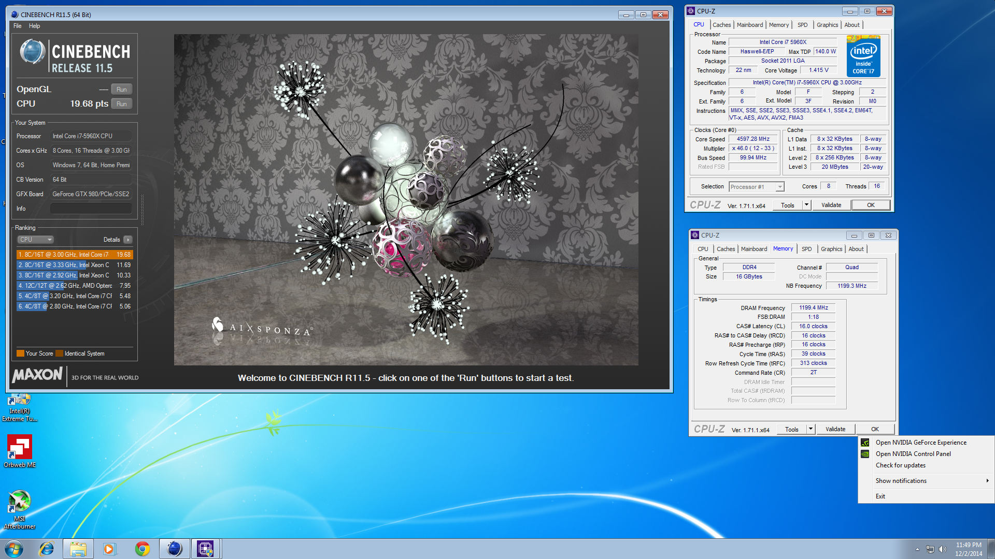The image size is (995, 559).
Task: Expand Tools dropdown arrow in top CPU-Z
Action: [806, 205]
